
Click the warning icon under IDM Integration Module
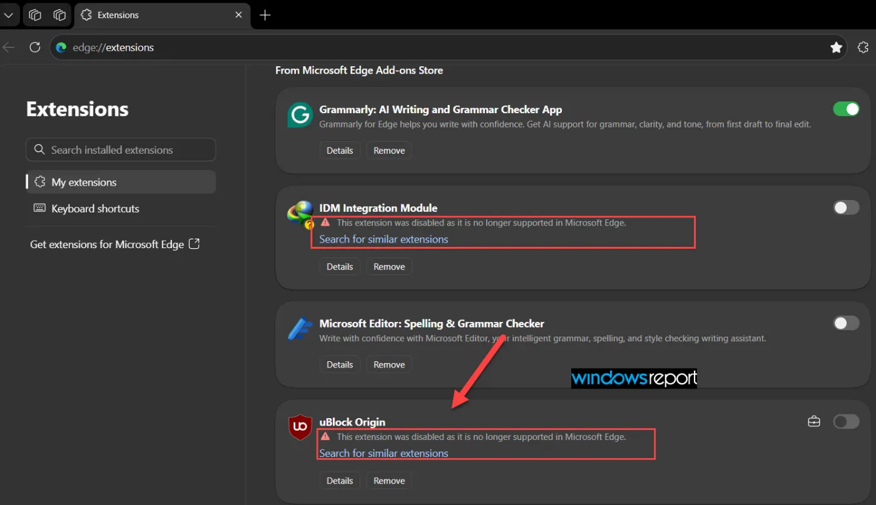325,222
